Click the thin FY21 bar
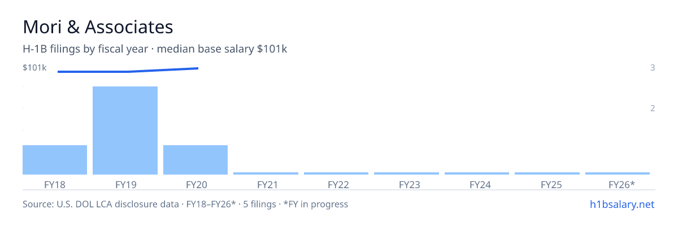The width and height of the screenshot is (678, 226). pos(266,173)
